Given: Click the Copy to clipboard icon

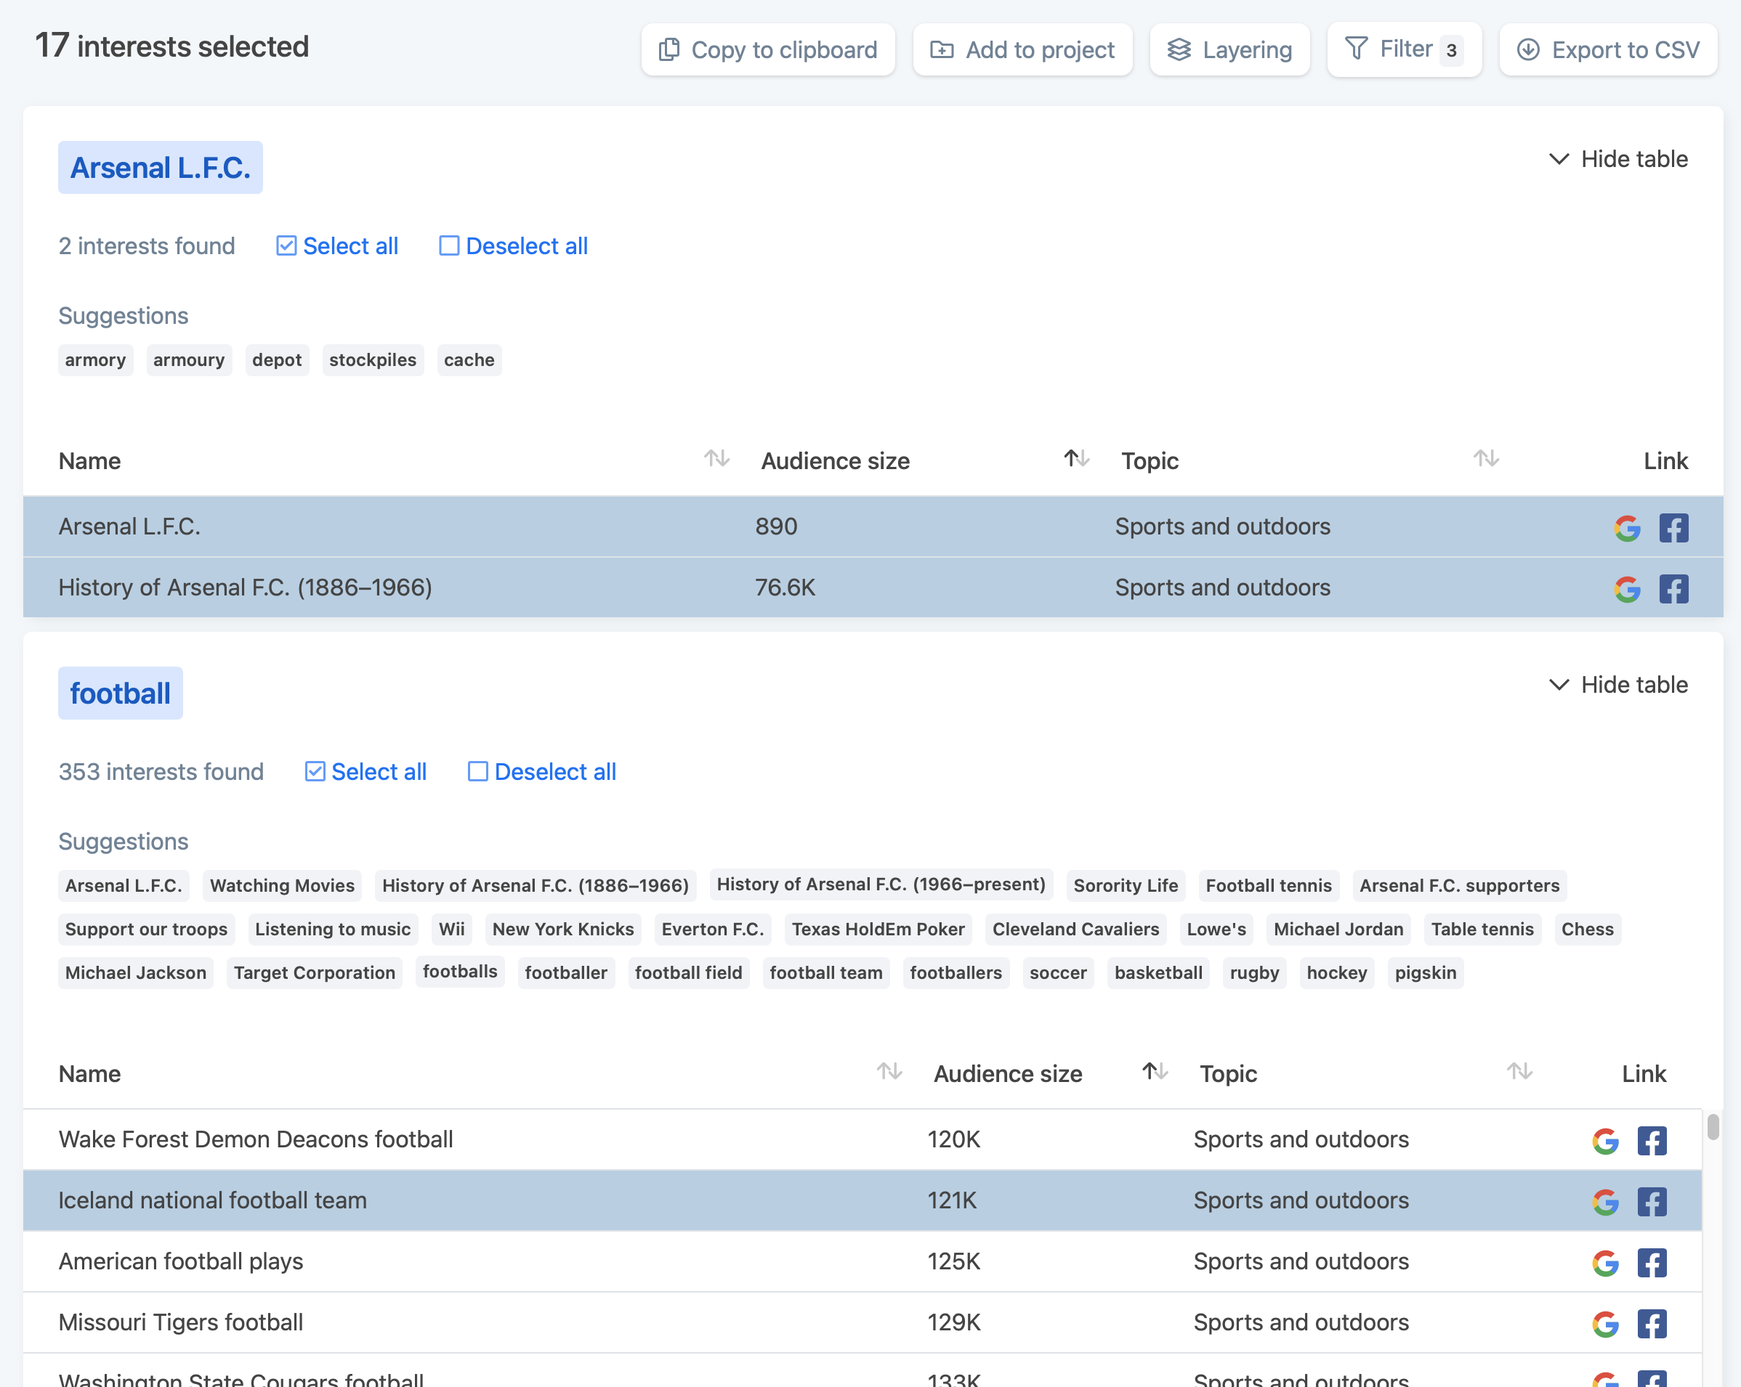Looking at the screenshot, I should coord(668,49).
